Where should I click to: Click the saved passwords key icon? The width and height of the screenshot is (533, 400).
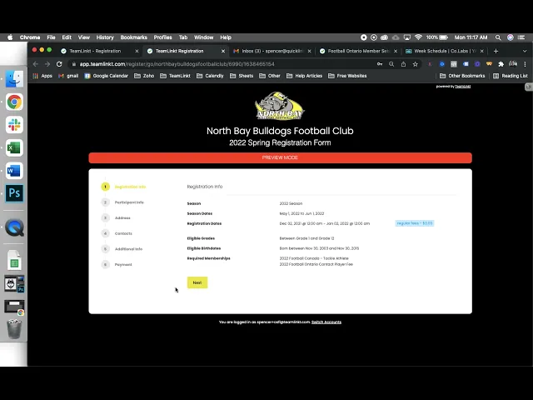[380, 64]
